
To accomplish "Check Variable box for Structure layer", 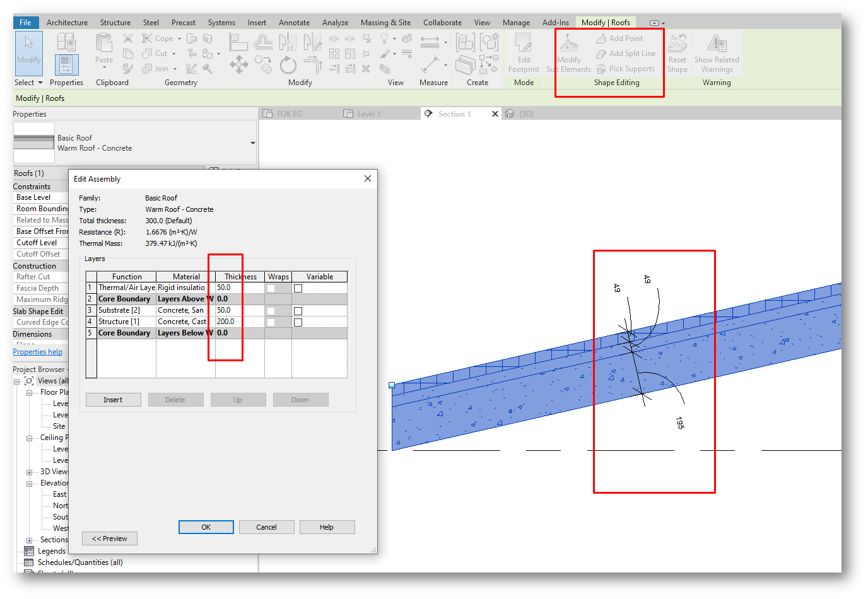I will coord(298,322).
